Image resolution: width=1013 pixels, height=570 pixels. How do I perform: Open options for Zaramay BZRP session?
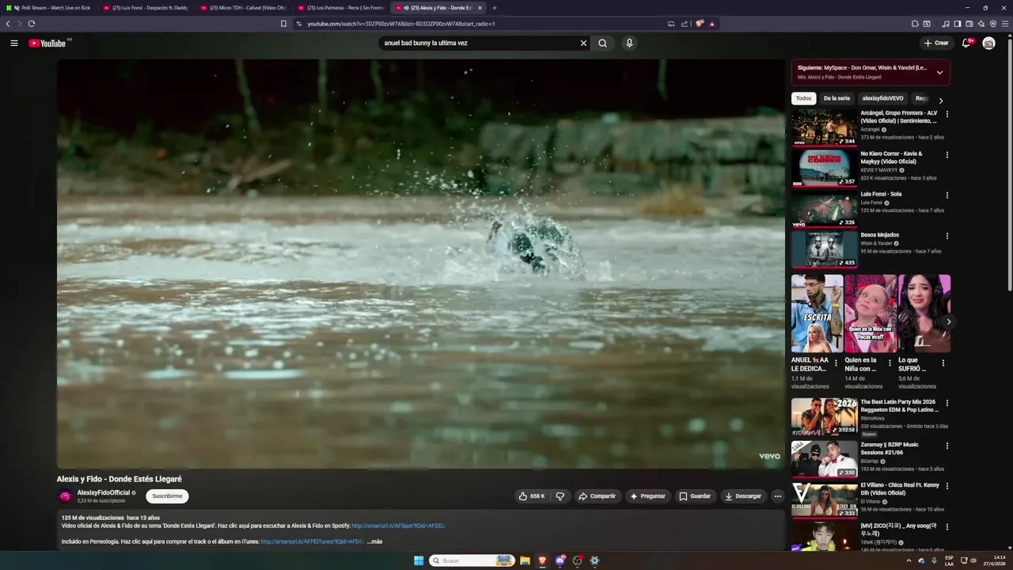[947, 446]
